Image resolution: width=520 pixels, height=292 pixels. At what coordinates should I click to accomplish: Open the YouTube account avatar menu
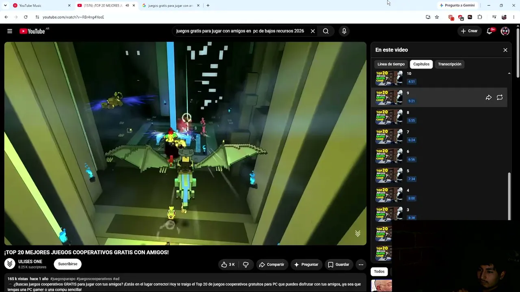(505, 31)
